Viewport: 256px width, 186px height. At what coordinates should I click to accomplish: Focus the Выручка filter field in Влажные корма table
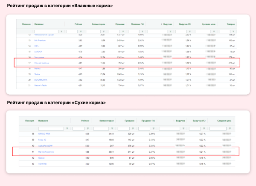pyautogui.click(x=157, y=32)
